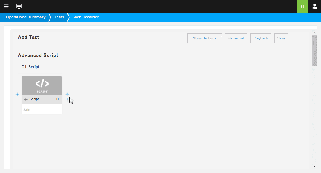This screenshot has width=321, height=173.
Task: Click the scrollbar down arrow
Action: [314, 166]
